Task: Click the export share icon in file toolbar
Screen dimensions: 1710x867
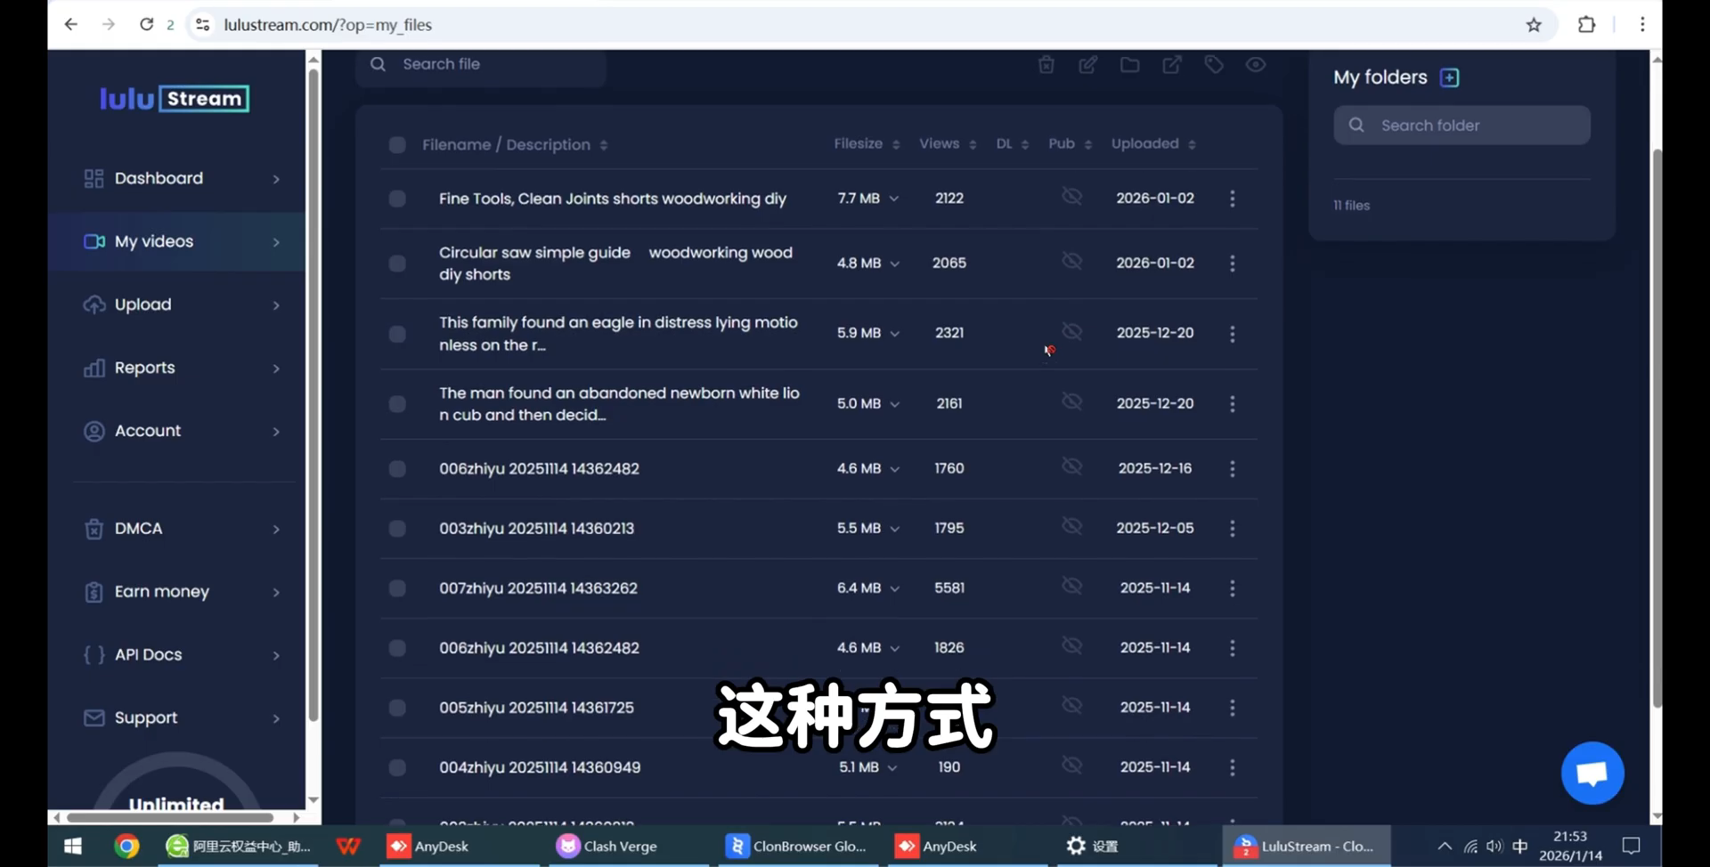Action: point(1172,64)
